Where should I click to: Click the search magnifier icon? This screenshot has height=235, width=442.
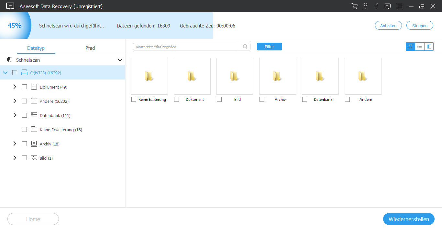245,47
